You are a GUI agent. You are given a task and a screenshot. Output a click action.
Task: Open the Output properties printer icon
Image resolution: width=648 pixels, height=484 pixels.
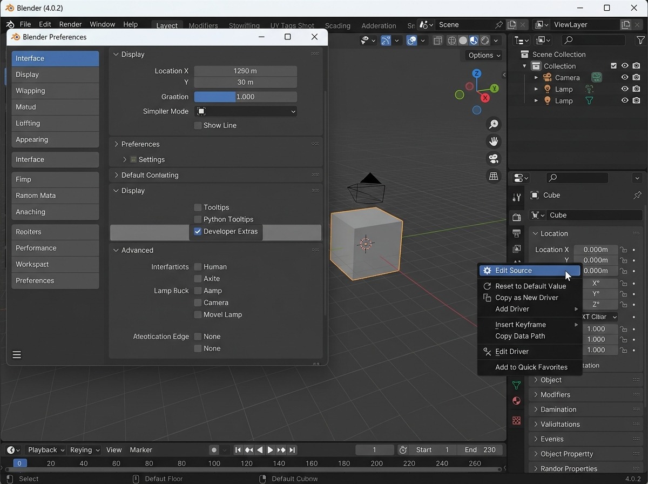(517, 233)
